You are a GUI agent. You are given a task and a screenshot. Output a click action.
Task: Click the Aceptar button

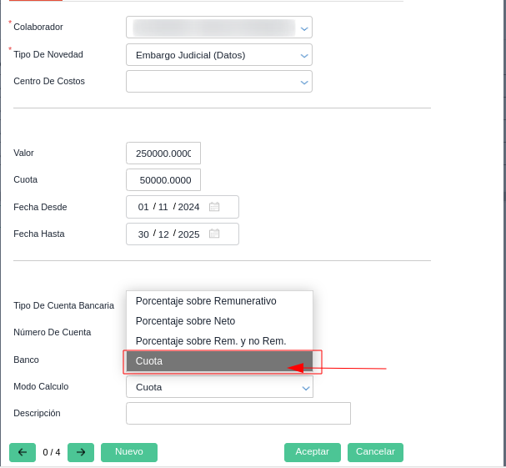[313, 452]
